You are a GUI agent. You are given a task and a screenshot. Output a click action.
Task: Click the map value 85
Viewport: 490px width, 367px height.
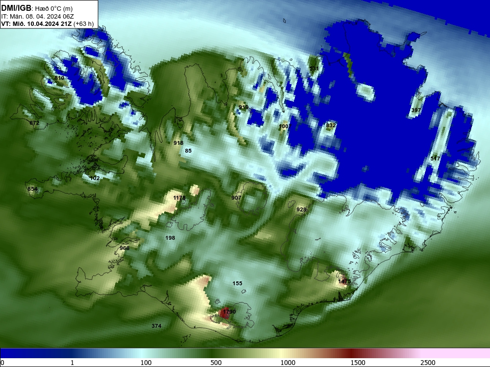pos(188,151)
